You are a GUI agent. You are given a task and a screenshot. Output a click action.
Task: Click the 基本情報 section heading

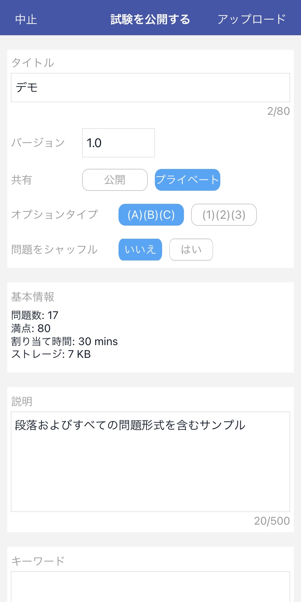click(x=33, y=297)
